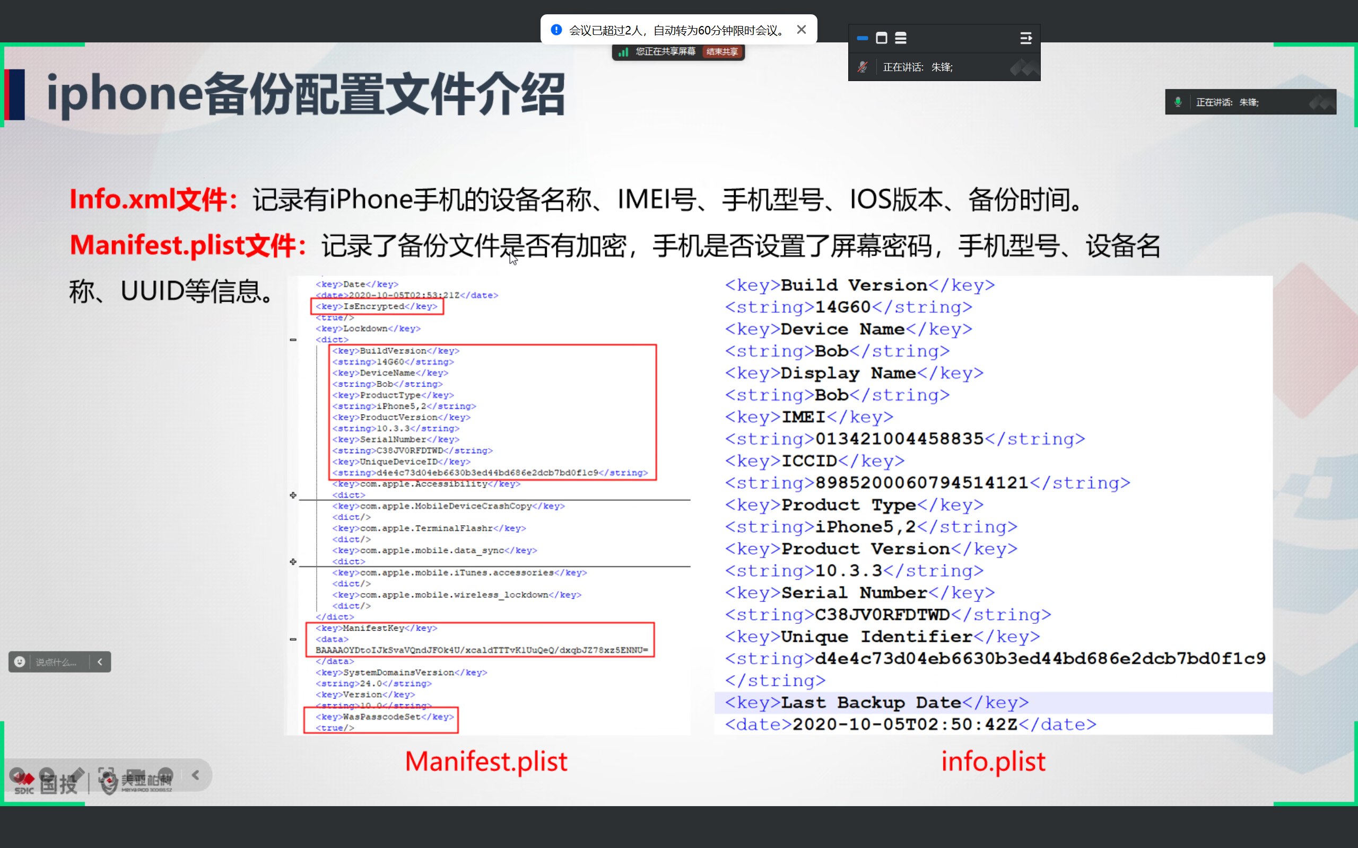The height and width of the screenshot is (848, 1358).
Task: Click the blue info icon in the notification
Action: coord(556,30)
